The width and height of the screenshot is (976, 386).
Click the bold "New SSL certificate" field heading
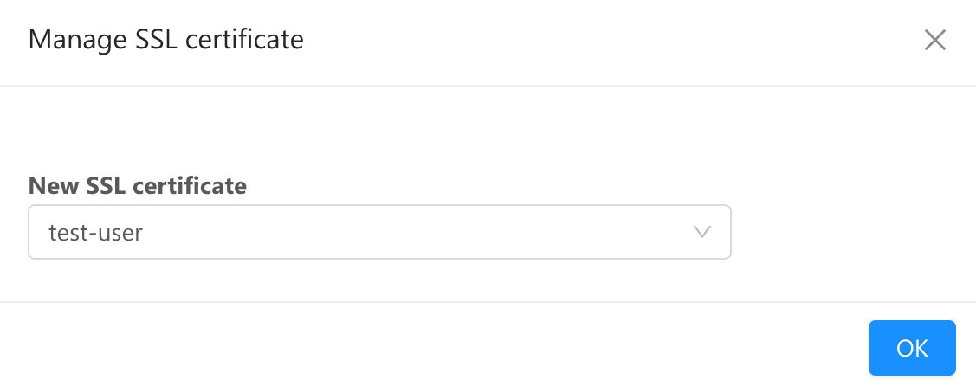(138, 185)
